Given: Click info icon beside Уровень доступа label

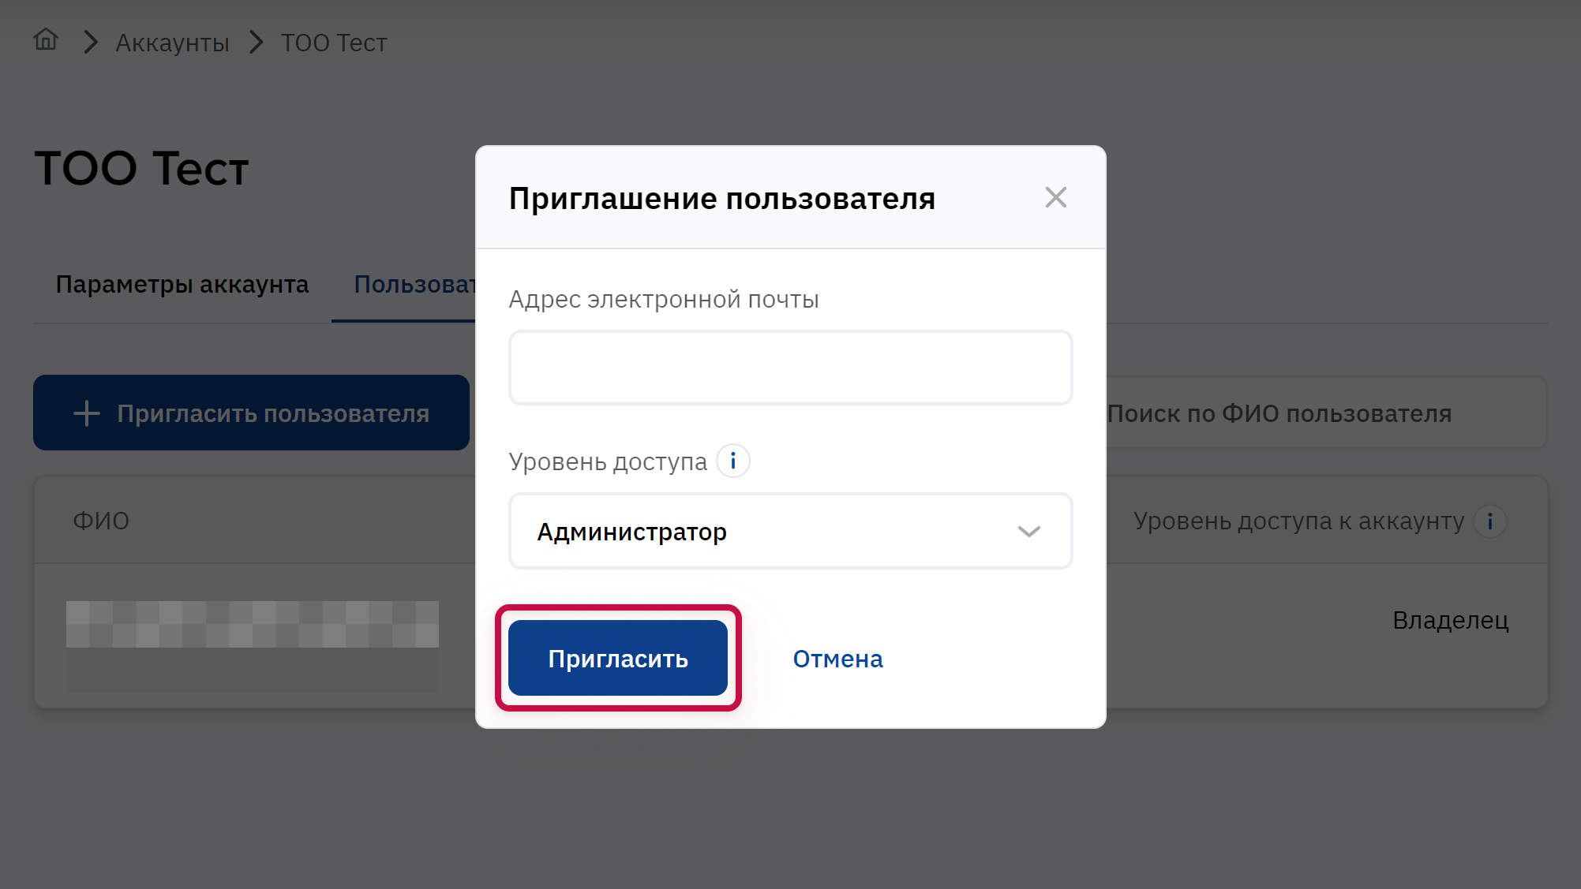Looking at the screenshot, I should (x=732, y=461).
